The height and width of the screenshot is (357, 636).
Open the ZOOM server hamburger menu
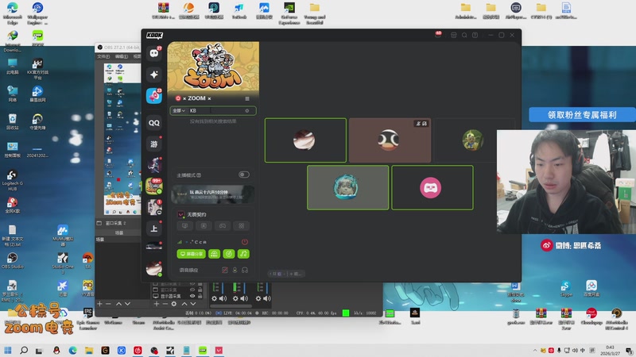pyautogui.click(x=247, y=98)
